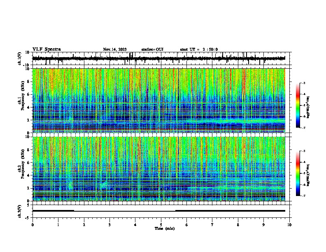Viewport: 326px width, 252px height.
Task: Click the '-5' tick on the ch.3(V) axis
Action: pos(28,218)
